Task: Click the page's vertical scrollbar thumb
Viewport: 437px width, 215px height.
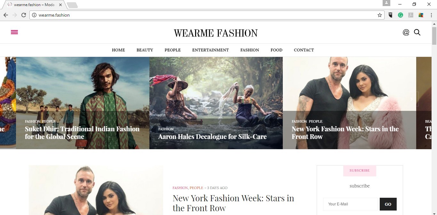Action: coord(434,35)
